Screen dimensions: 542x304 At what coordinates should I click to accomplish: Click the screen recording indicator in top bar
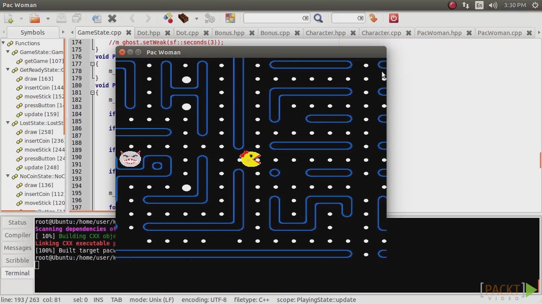pyautogui.click(x=452, y=5)
